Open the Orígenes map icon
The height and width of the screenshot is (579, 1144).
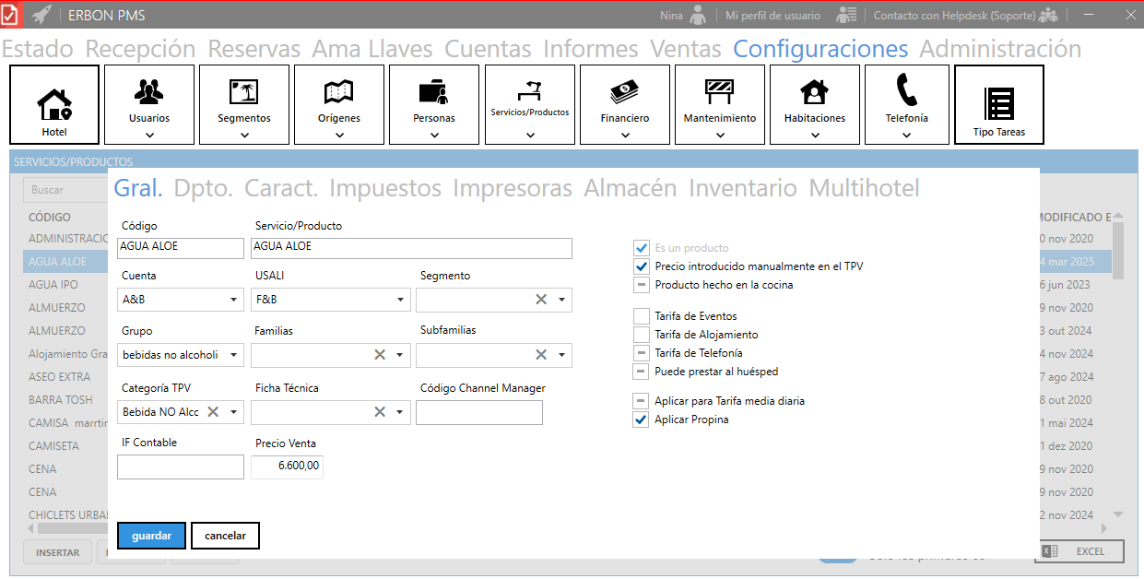[339, 92]
